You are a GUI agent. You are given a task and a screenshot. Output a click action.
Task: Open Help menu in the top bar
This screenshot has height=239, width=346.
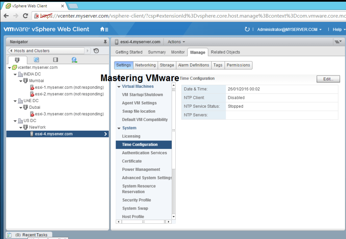pyautogui.click(x=338, y=29)
